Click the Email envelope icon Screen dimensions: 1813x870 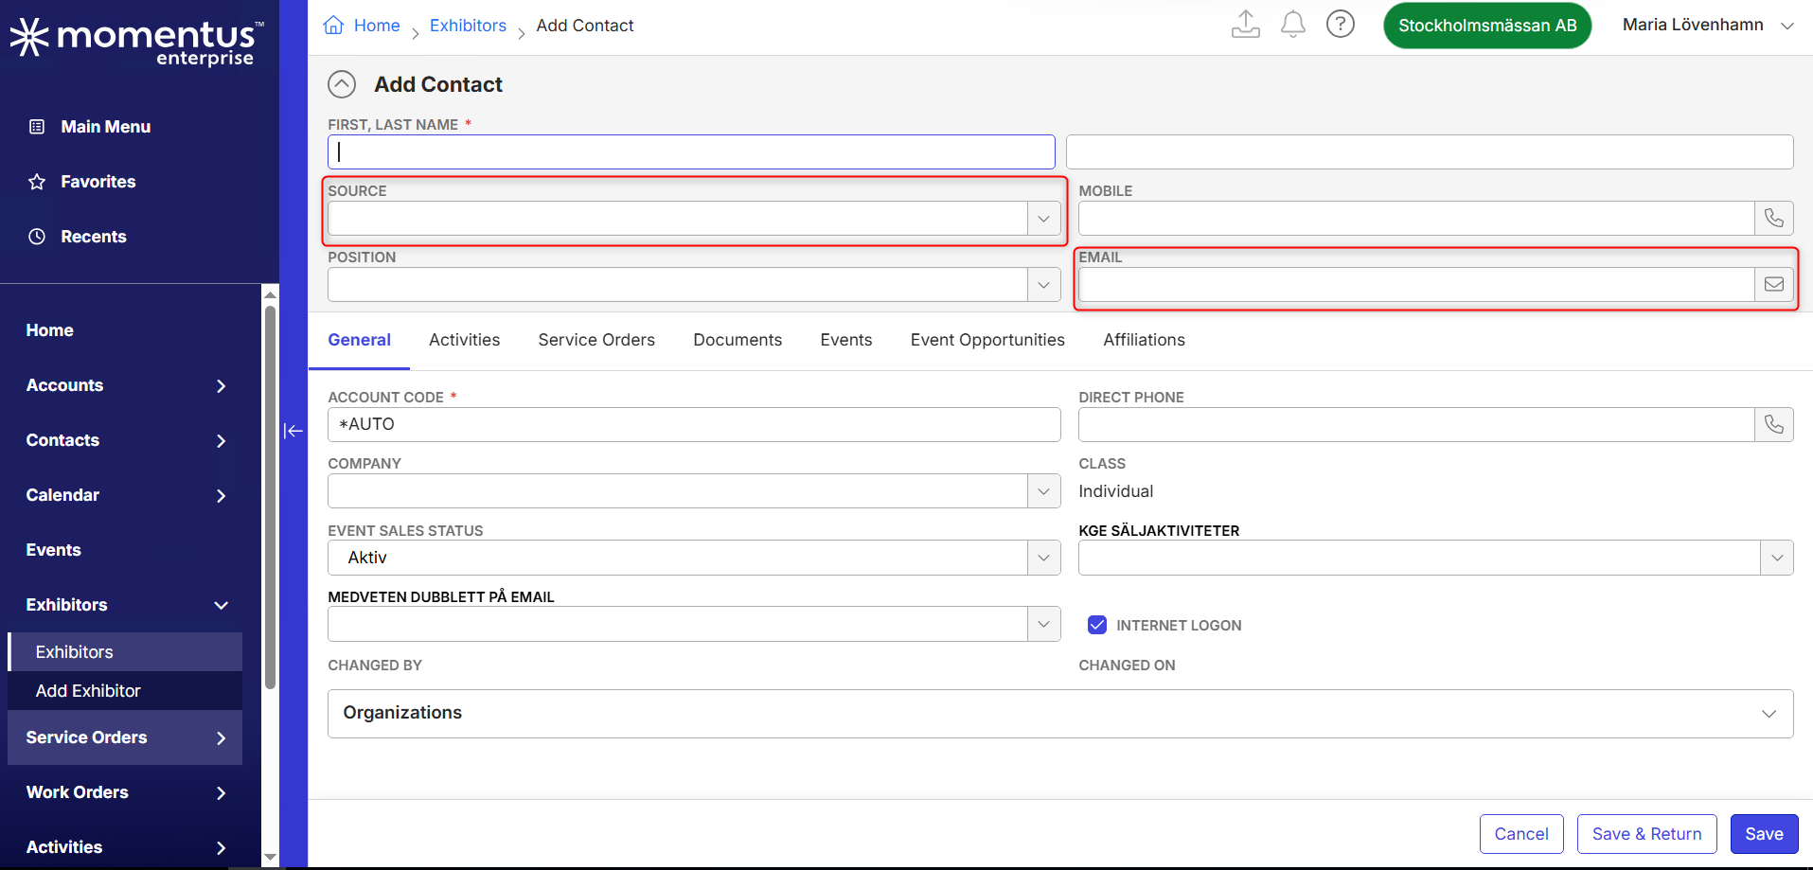pos(1774,285)
